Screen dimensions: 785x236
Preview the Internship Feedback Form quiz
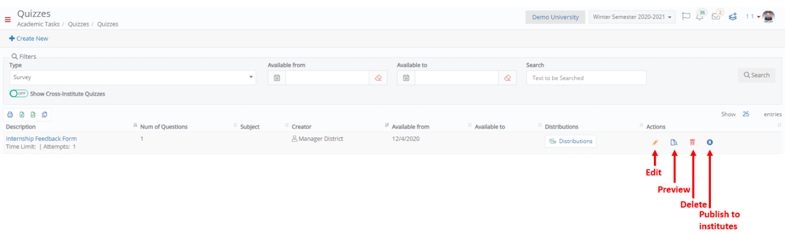[674, 142]
